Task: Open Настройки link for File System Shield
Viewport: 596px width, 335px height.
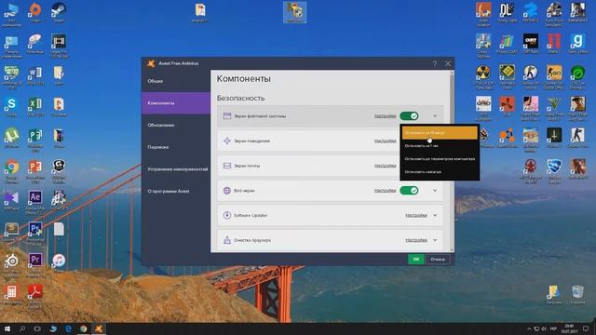Action: coord(385,115)
